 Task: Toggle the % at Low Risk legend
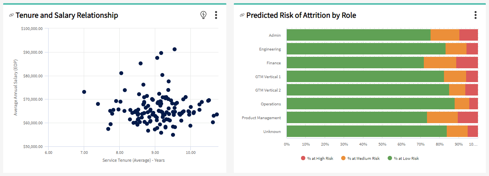[x=406, y=158]
